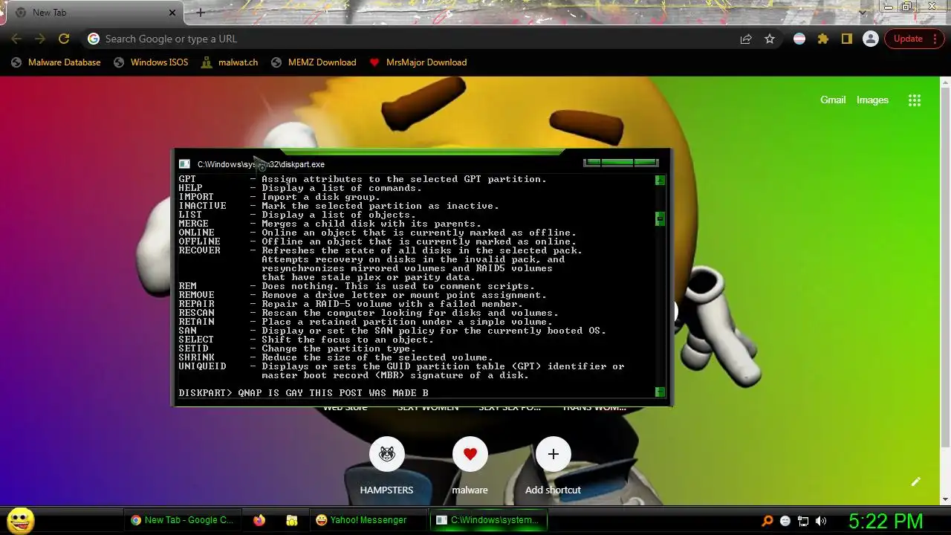Click the Add shortcut plus tile
951x535 pixels.
click(x=553, y=464)
